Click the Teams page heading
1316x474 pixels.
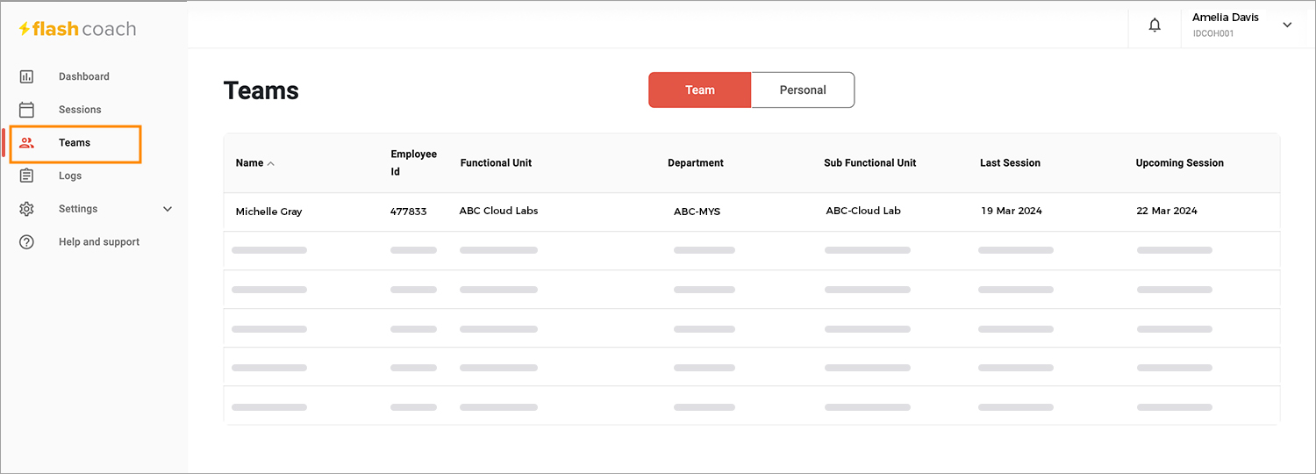[261, 90]
